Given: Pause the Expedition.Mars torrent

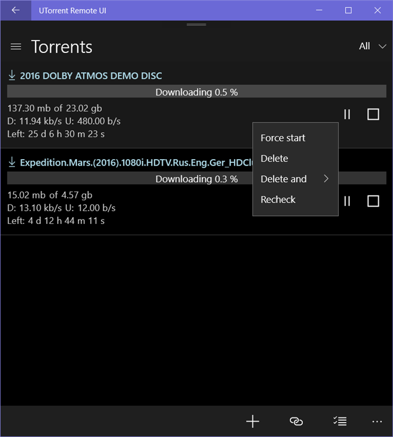Looking at the screenshot, I should 347,201.
